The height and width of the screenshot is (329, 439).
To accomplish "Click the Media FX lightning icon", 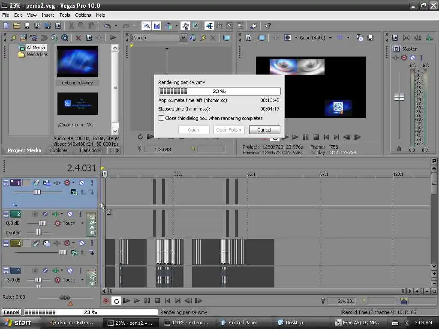I will pos(13,38).
